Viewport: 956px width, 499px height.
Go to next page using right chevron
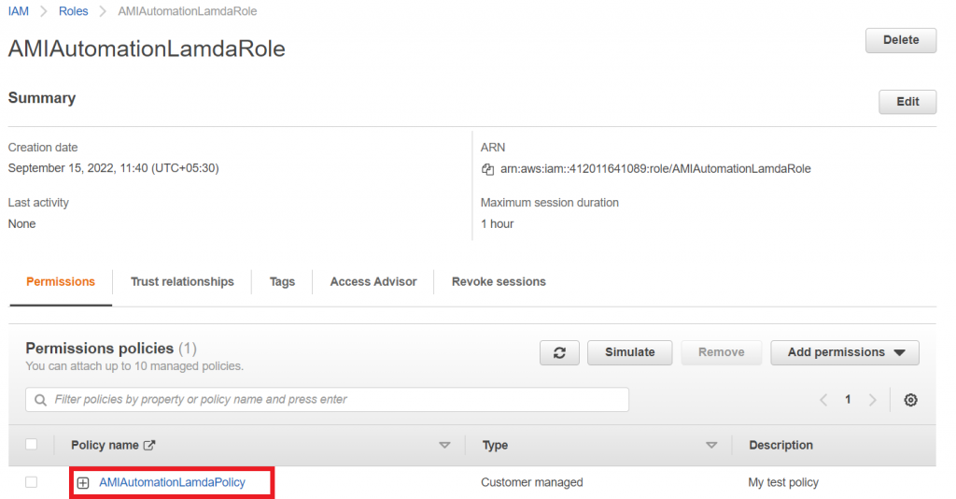click(x=872, y=400)
